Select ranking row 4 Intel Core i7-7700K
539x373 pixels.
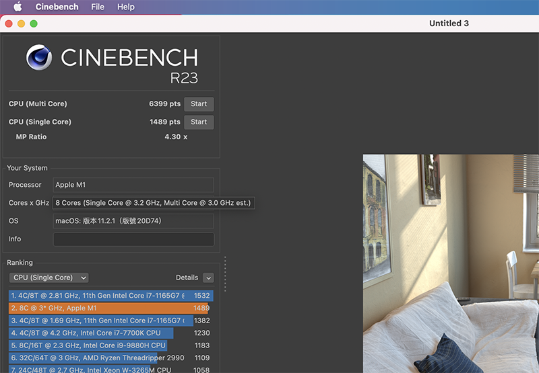(x=110, y=333)
